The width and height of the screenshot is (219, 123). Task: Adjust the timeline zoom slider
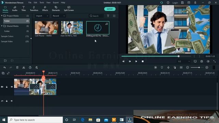click(197, 68)
